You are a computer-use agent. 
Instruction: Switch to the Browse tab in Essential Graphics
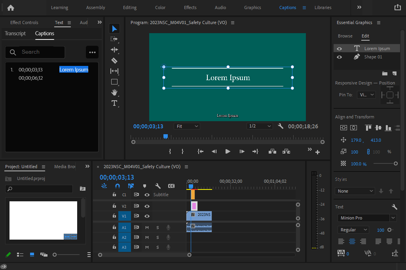click(x=345, y=36)
